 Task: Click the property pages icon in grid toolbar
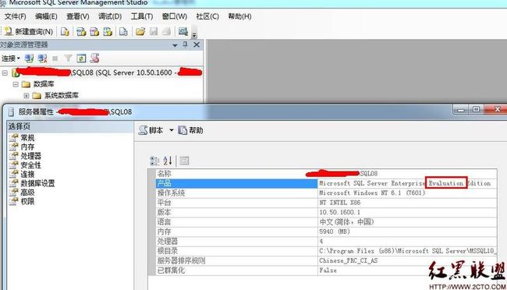[x=184, y=161]
